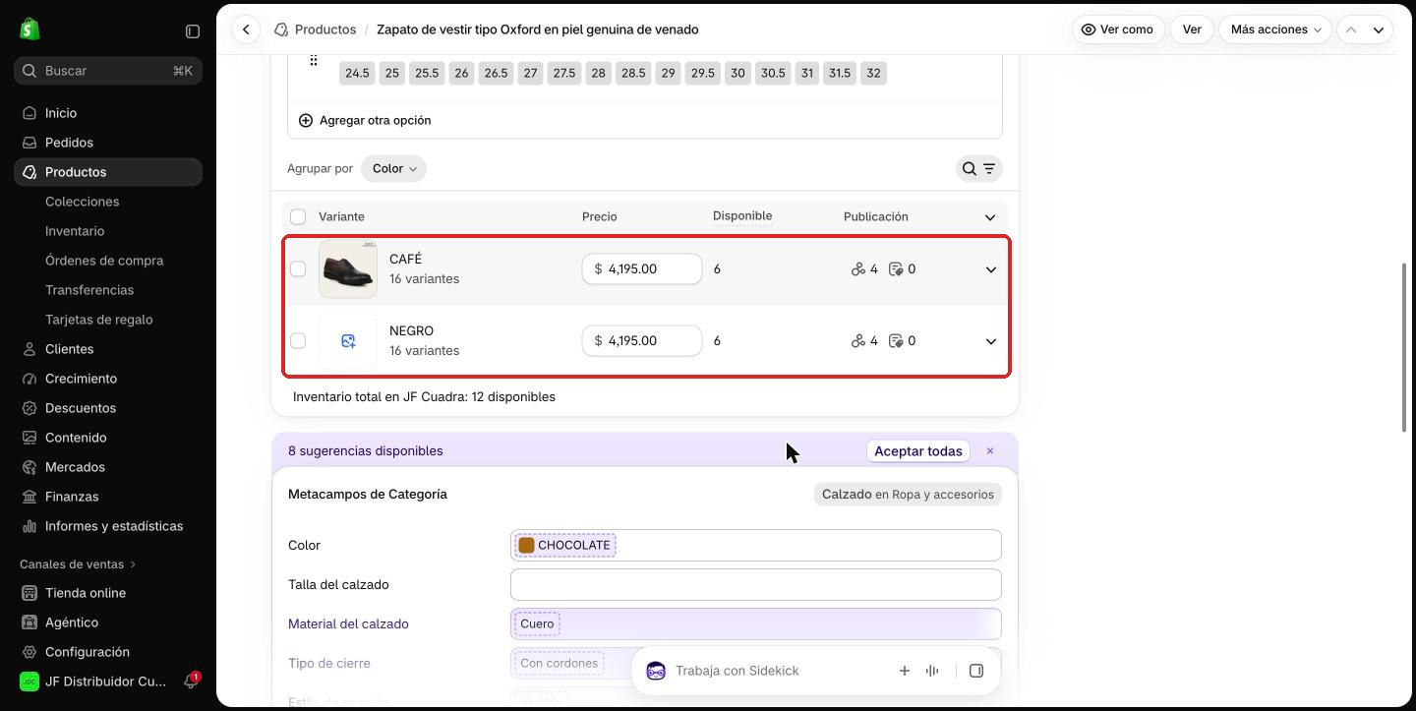Open the Más acciones dropdown
This screenshot has width=1416, height=711.
pos(1275,30)
